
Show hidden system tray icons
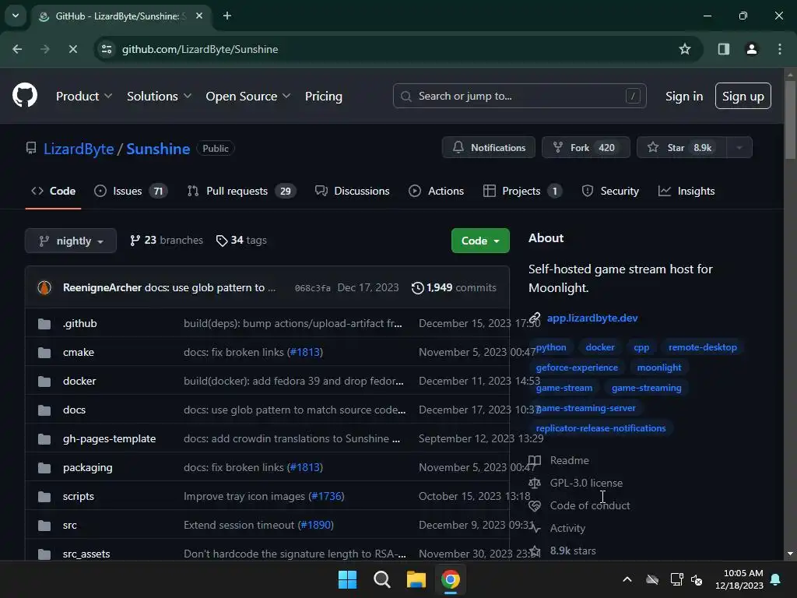pos(627,579)
